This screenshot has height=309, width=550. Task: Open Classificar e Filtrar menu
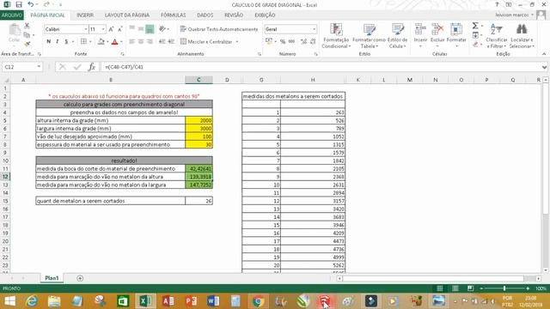click(497, 36)
